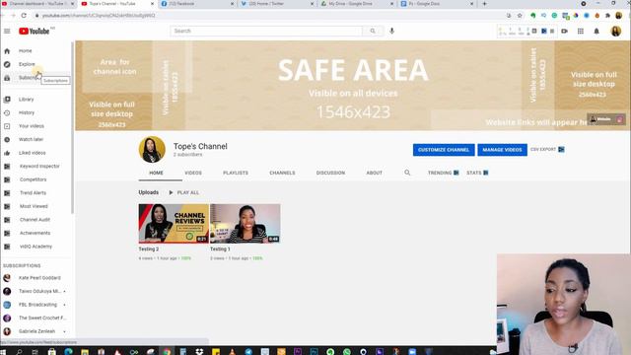Screen dimensions: 631x355
Task: Open vidIQ Academy
Action: tap(36, 247)
